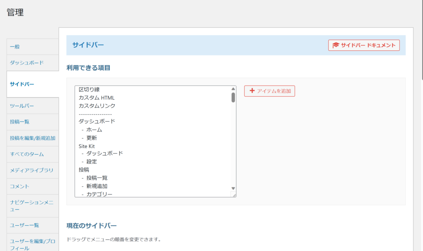Click the graduation cap icon for sidebar docs

(336, 45)
